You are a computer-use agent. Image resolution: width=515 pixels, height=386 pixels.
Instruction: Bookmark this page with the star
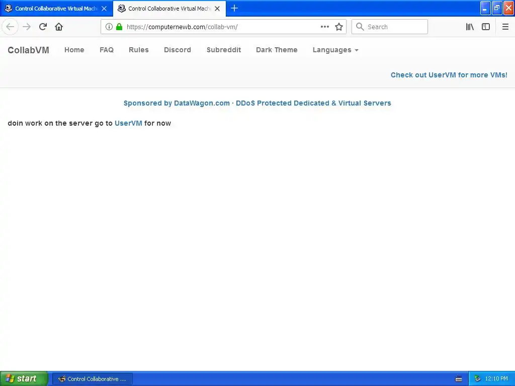click(339, 27)
